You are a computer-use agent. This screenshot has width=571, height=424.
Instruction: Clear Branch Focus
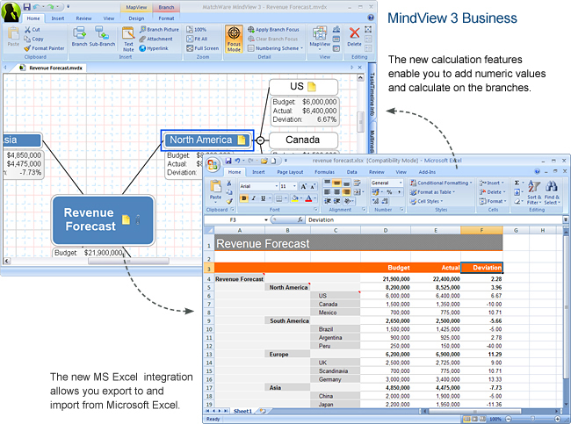(x=272, y=39)
